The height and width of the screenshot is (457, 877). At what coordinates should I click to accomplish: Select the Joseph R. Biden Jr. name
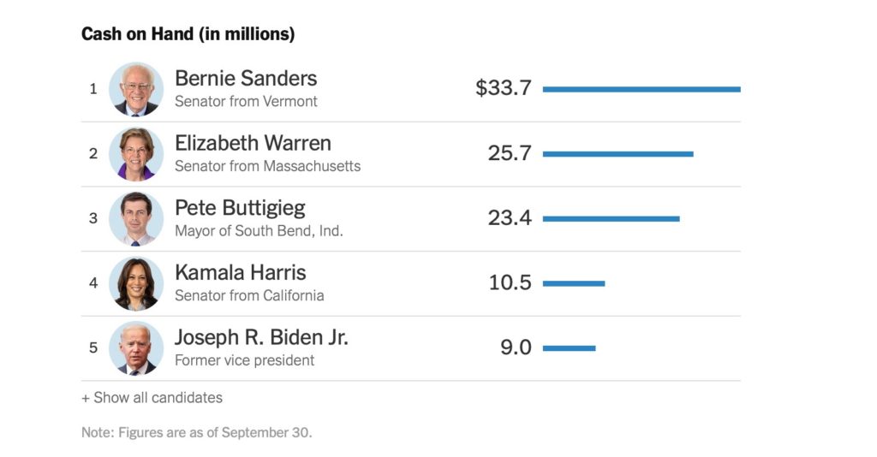pos(261,338)
